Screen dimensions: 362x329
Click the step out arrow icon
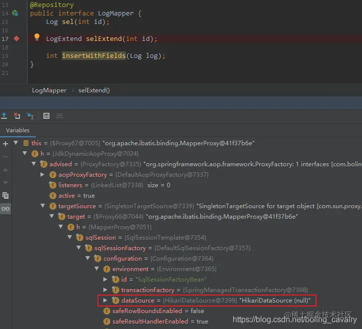coord(4,116)
